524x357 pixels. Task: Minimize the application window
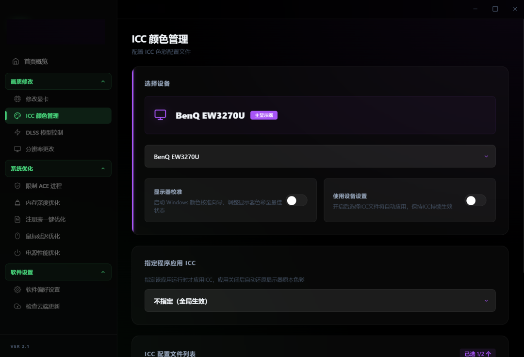[475, 9]
